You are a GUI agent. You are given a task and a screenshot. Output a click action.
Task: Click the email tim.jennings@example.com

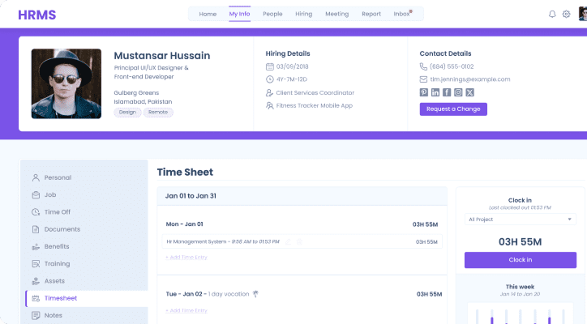tap(470, 79)
